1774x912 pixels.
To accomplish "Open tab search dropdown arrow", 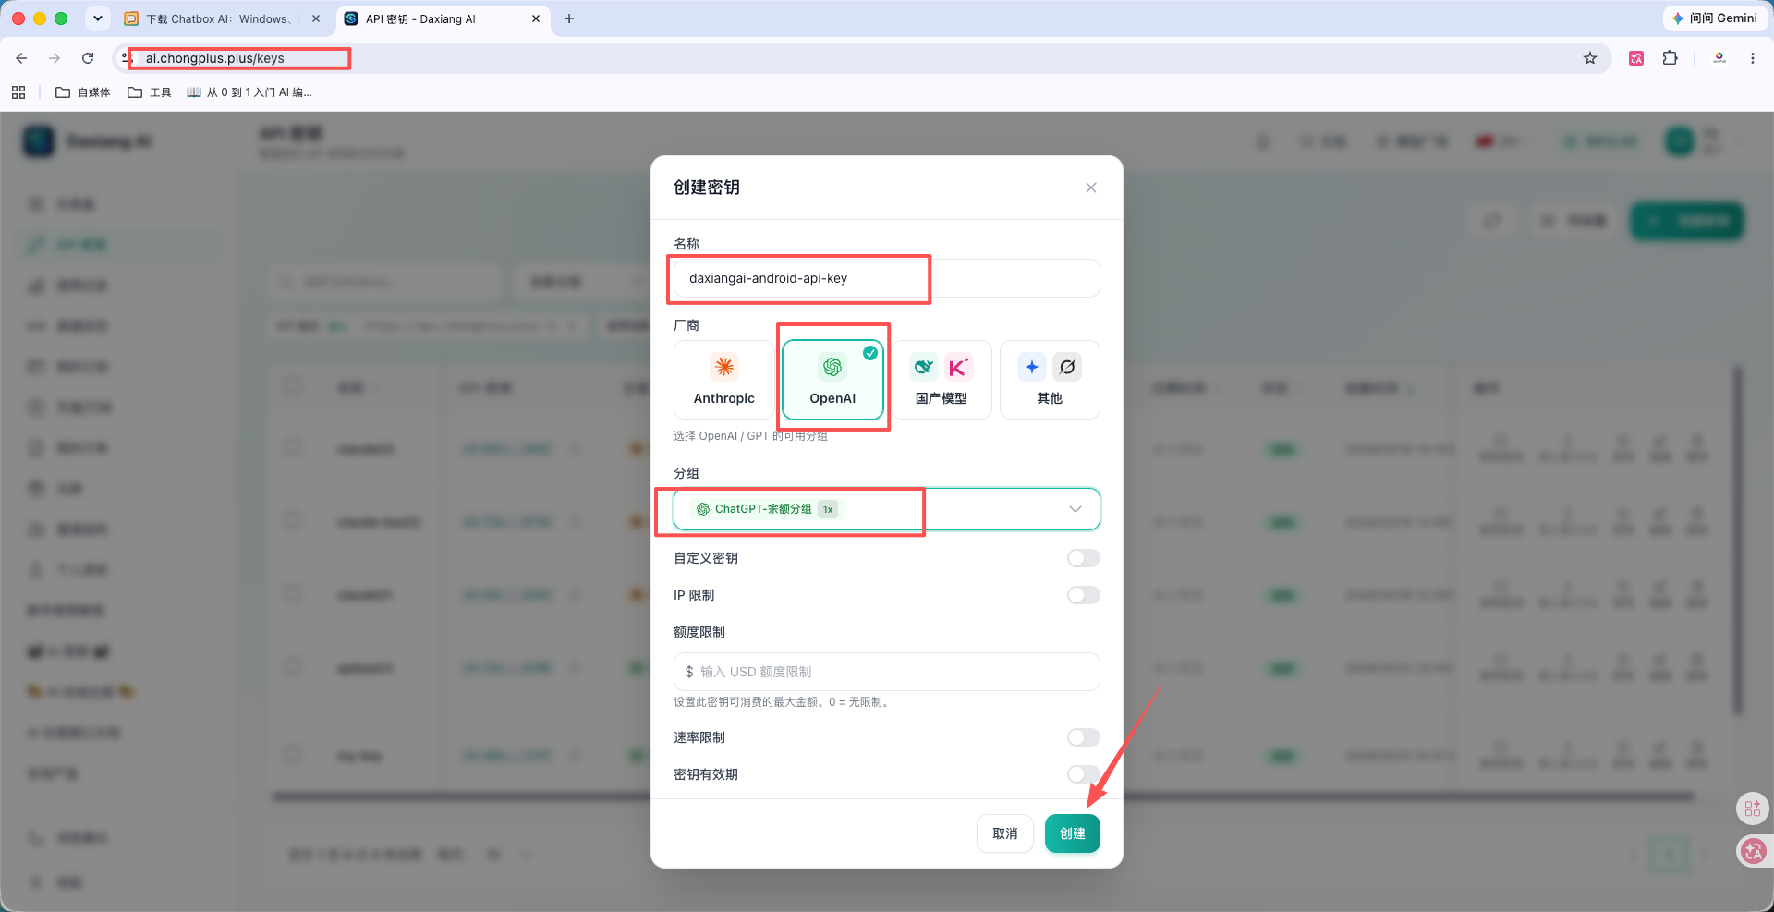I will [97, 18].
